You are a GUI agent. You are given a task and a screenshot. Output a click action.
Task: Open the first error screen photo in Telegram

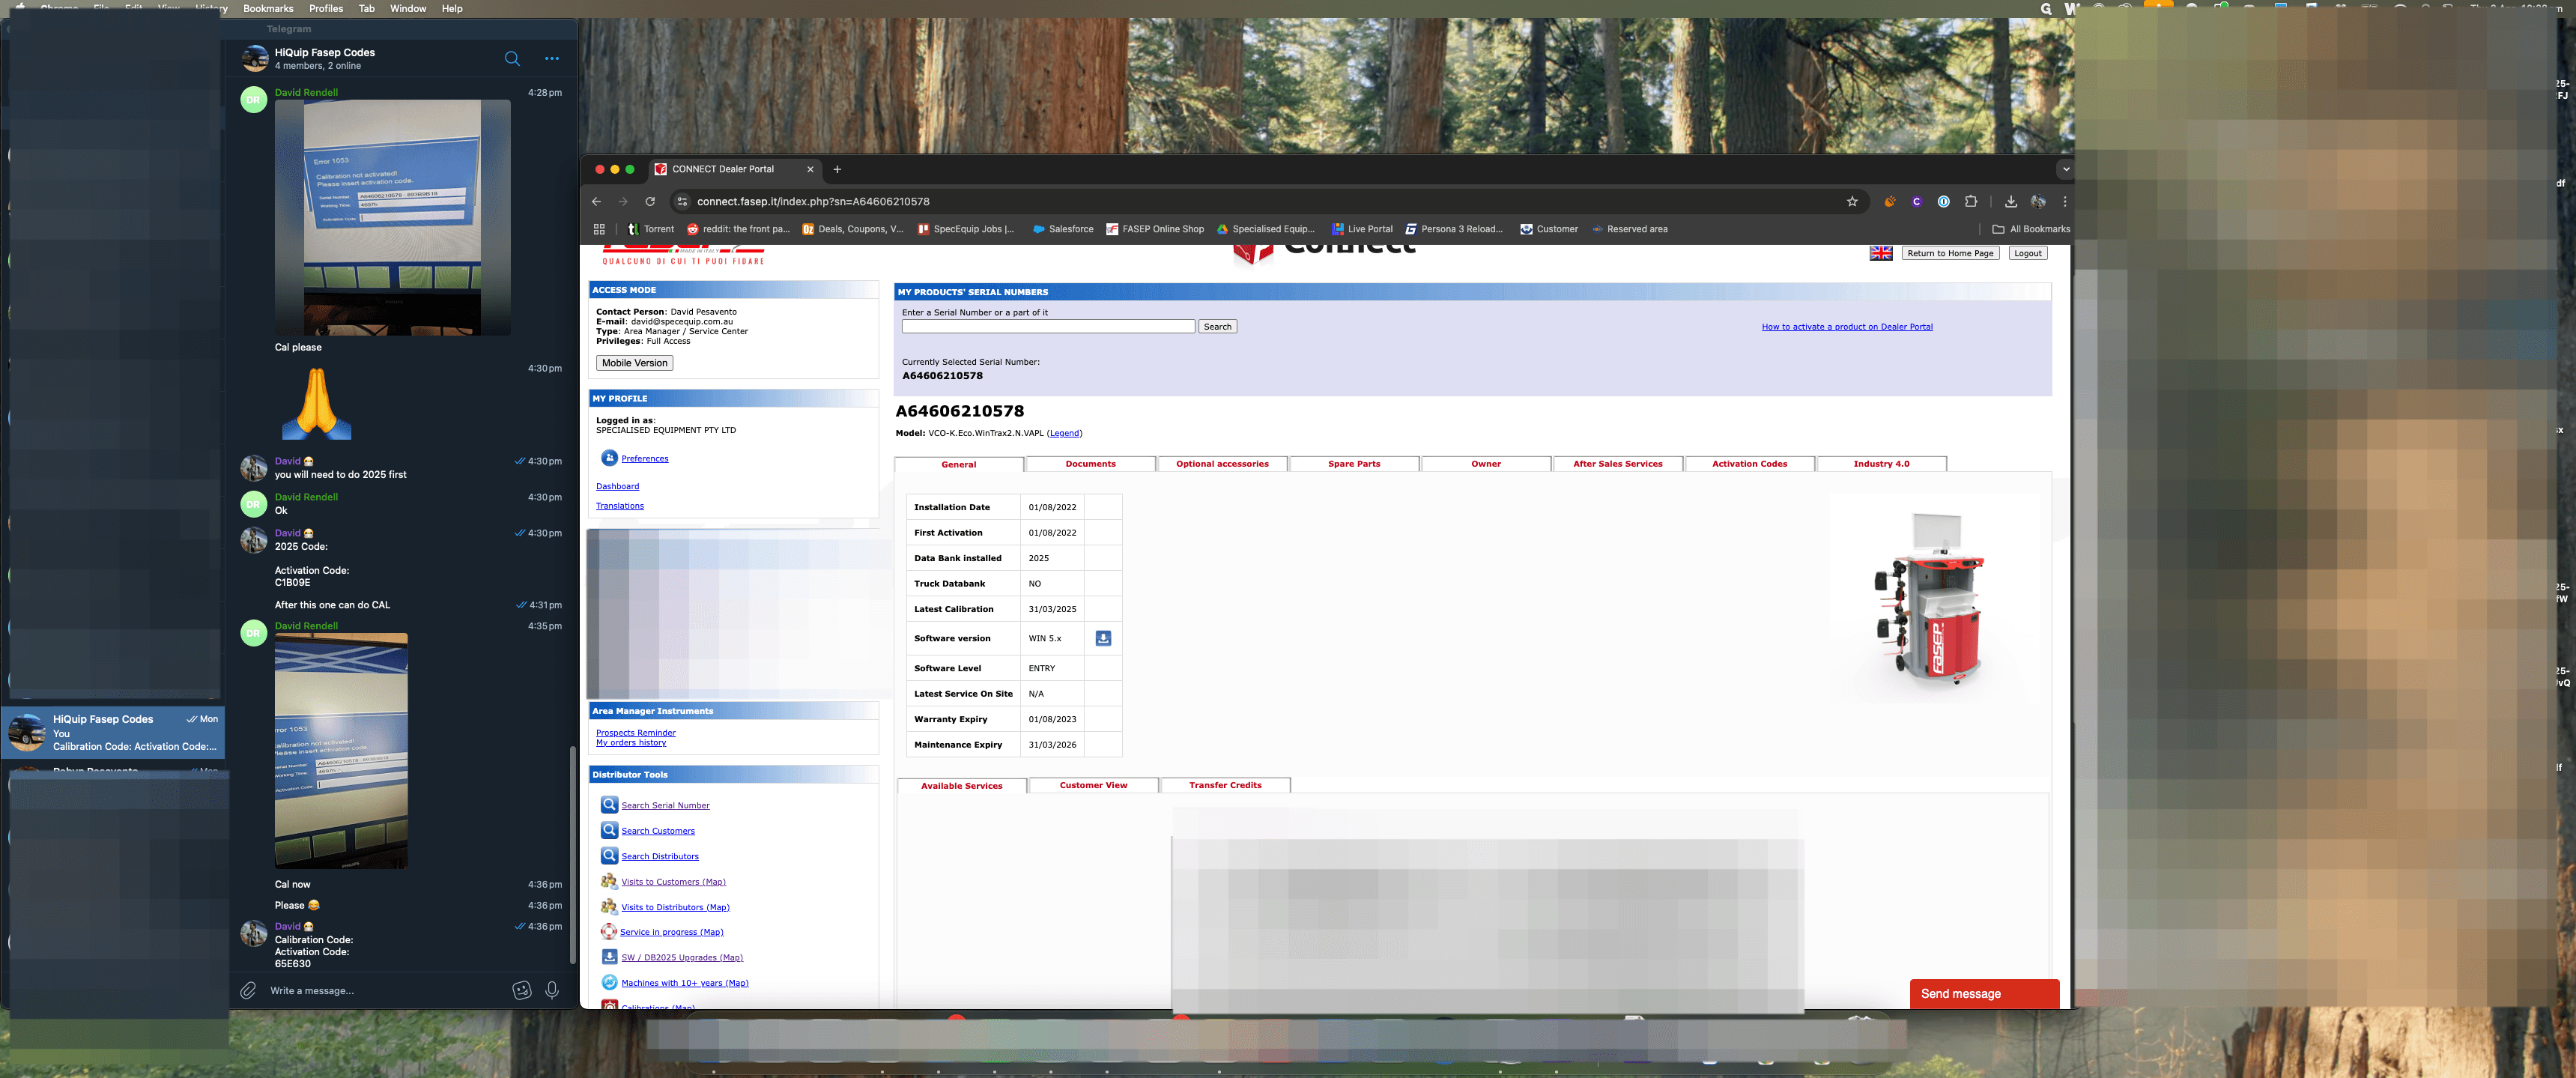(x=392, y=217)
